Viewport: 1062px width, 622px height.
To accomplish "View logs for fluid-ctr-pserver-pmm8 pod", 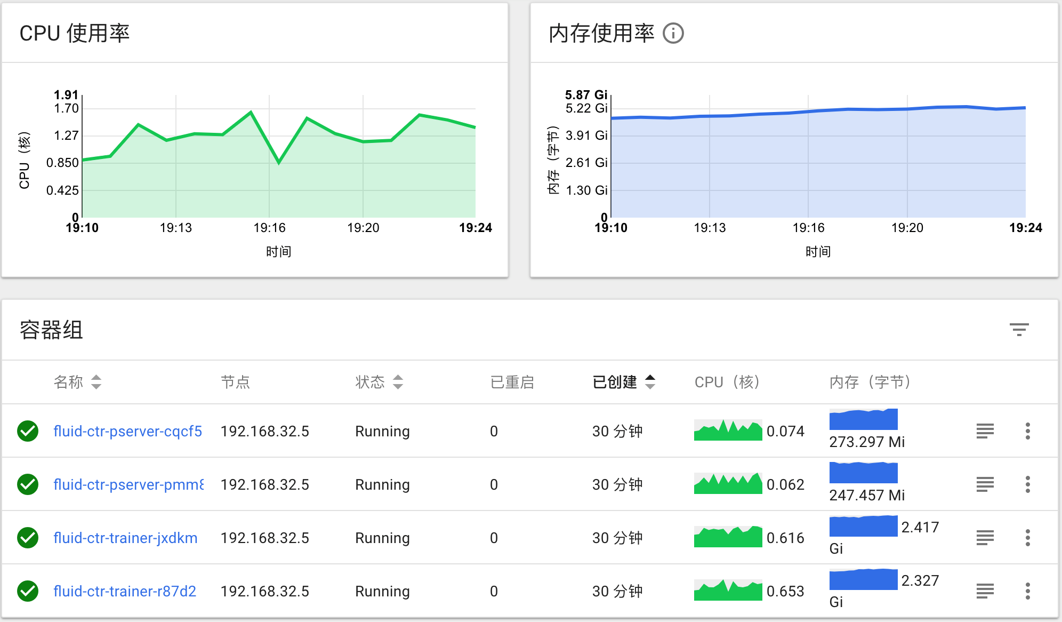I will point(985,484).
